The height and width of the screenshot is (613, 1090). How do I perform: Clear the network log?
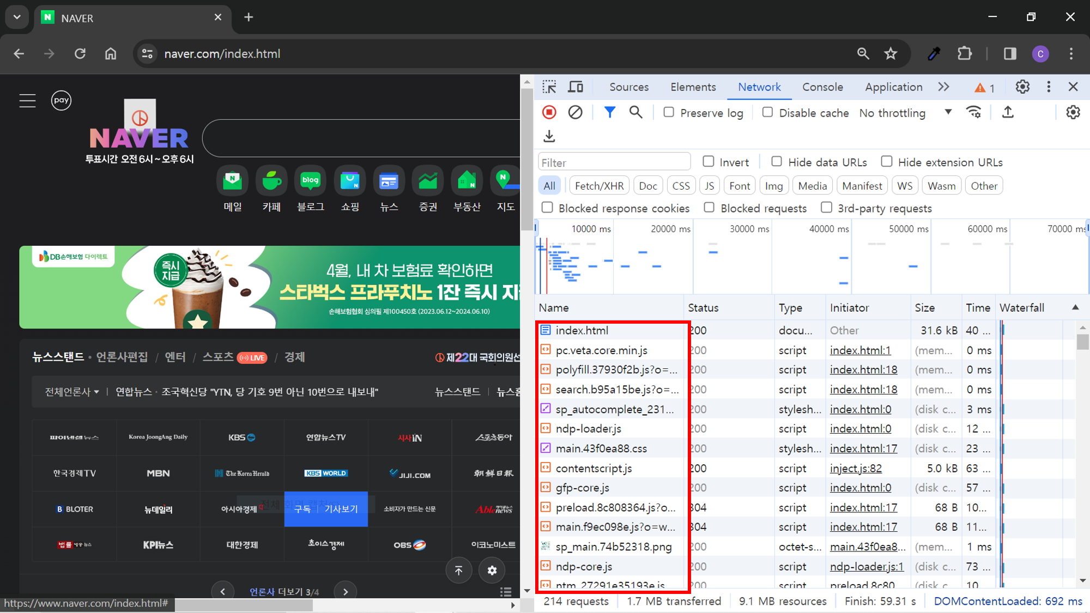point(575,112)
